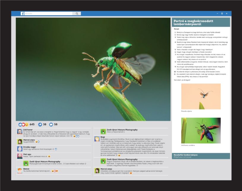Click Peti apu's bearded avatar
Screen dimensions: 242x191
click(20, 156)
